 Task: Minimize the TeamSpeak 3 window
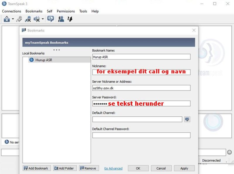click(202, 4)
